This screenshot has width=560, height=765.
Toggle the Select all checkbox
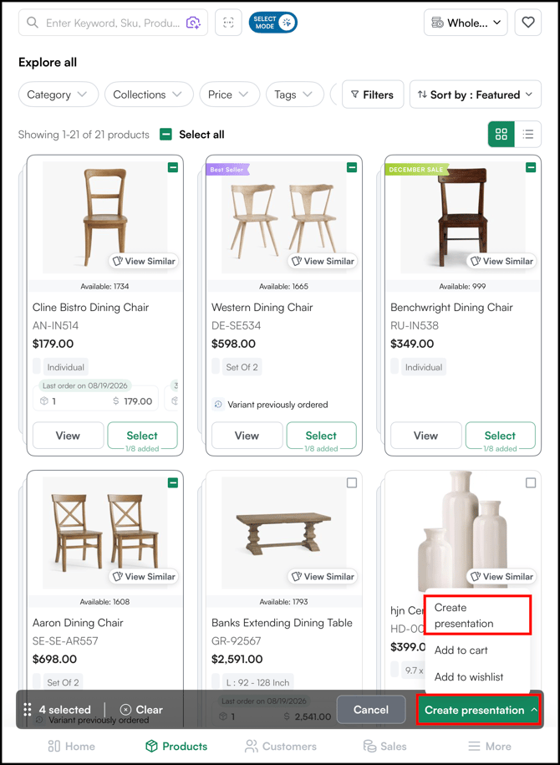pos(165,134)
